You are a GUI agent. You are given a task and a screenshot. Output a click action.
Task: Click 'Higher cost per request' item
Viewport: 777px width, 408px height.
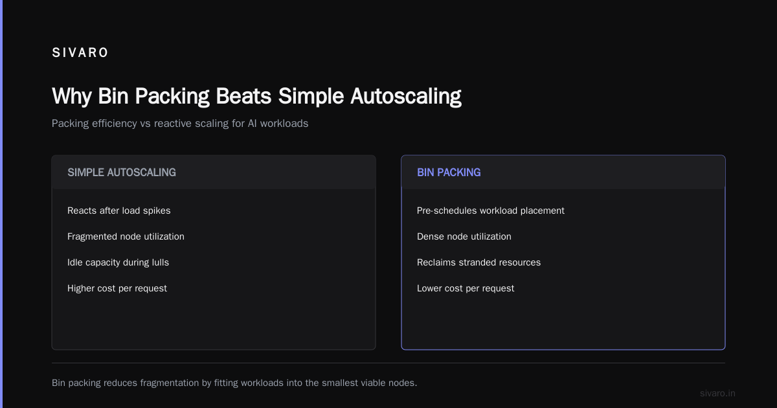(117, 288)
